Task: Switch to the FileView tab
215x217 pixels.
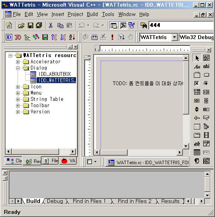Action: pyautogui.click(x=51, y=161)
